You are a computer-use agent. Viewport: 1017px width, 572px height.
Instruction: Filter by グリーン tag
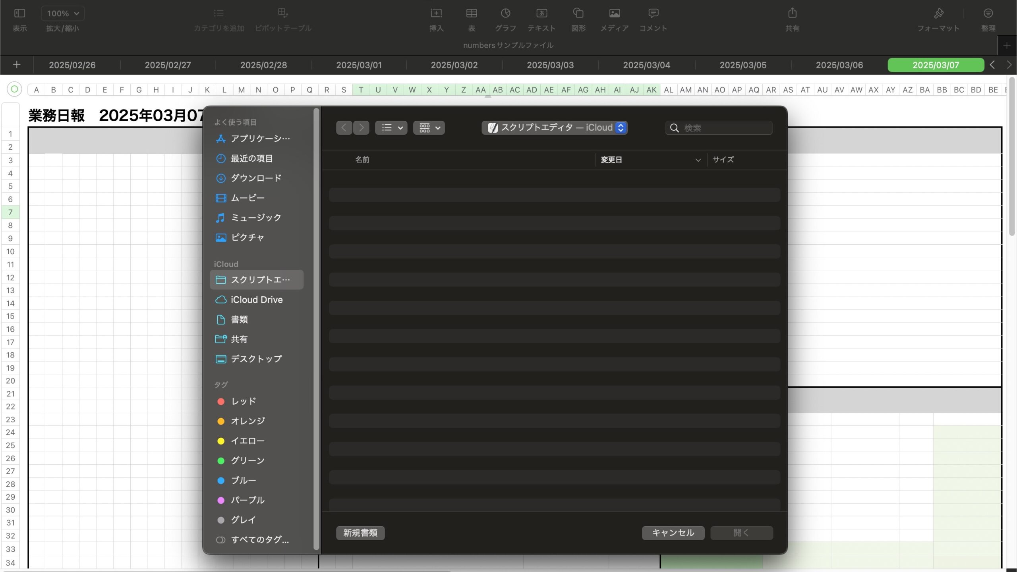(x=257, y=461)
